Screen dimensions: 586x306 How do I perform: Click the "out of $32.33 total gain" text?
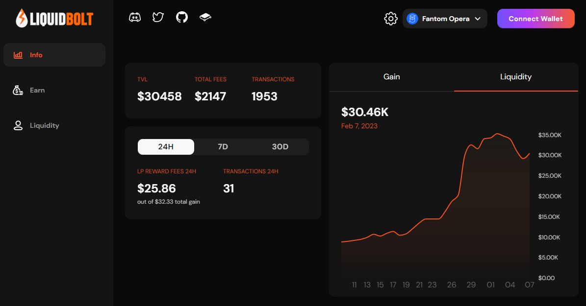[169, 202]
